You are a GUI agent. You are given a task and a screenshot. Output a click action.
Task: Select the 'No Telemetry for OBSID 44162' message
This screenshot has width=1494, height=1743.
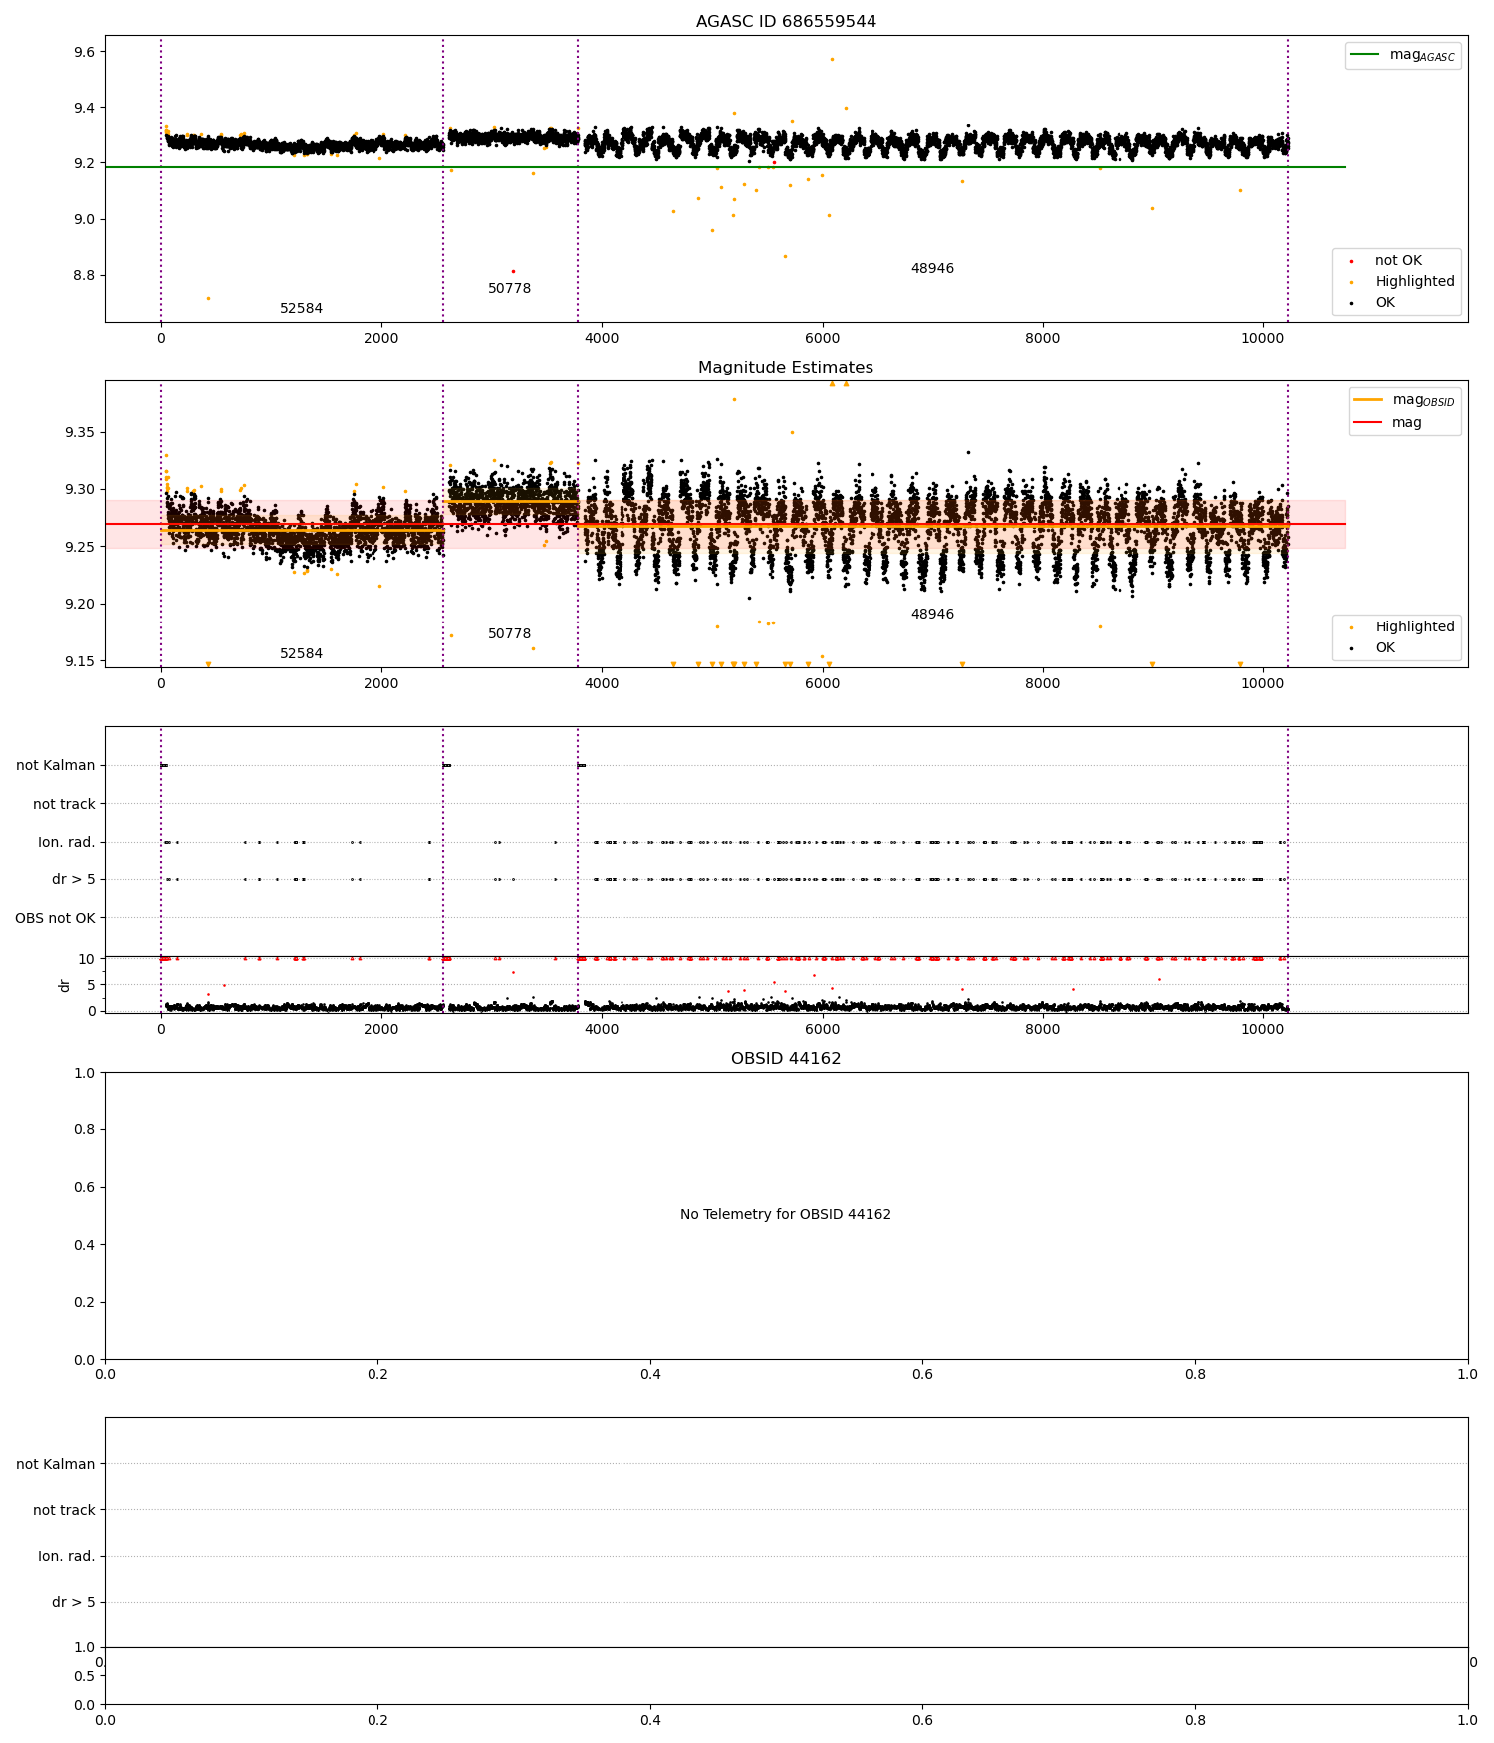[786, 1215]
